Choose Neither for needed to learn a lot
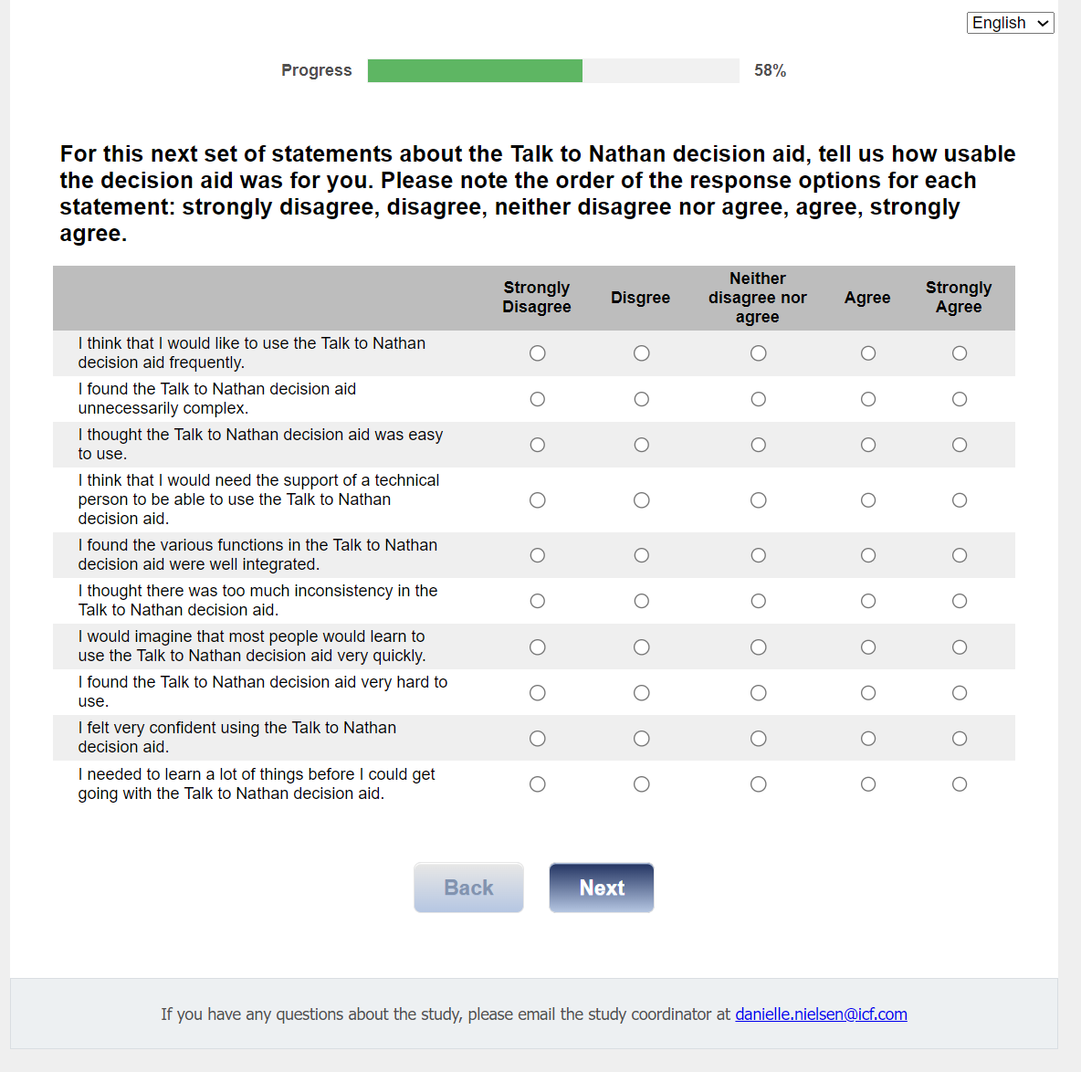Screen dimensions: 1081x1072 (759, 784)
